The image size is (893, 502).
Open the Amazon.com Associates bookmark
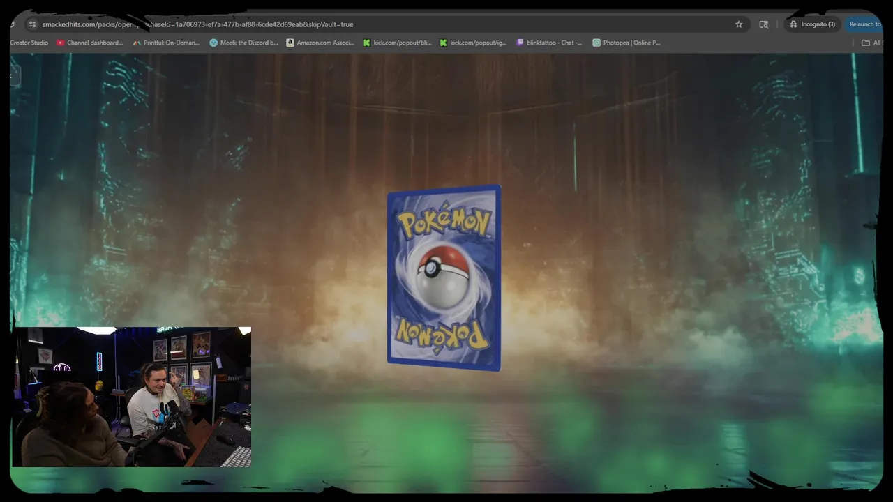coord(320,43)
